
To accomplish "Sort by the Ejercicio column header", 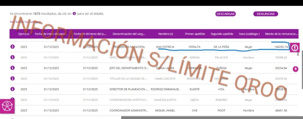I will (24, 34).
